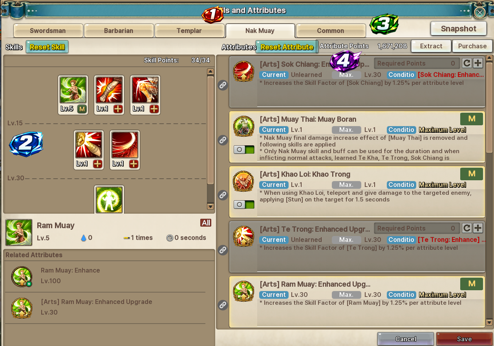Add a point to the second first-row skill
This screenshot has height=346, width=494.
coord(118,109)
